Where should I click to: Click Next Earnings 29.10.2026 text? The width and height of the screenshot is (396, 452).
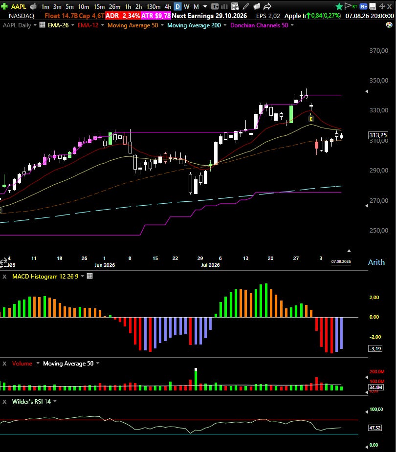point(209,16)
